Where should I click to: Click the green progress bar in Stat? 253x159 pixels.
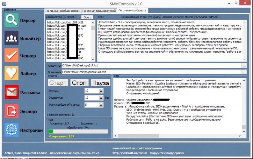tap(78, 131)
